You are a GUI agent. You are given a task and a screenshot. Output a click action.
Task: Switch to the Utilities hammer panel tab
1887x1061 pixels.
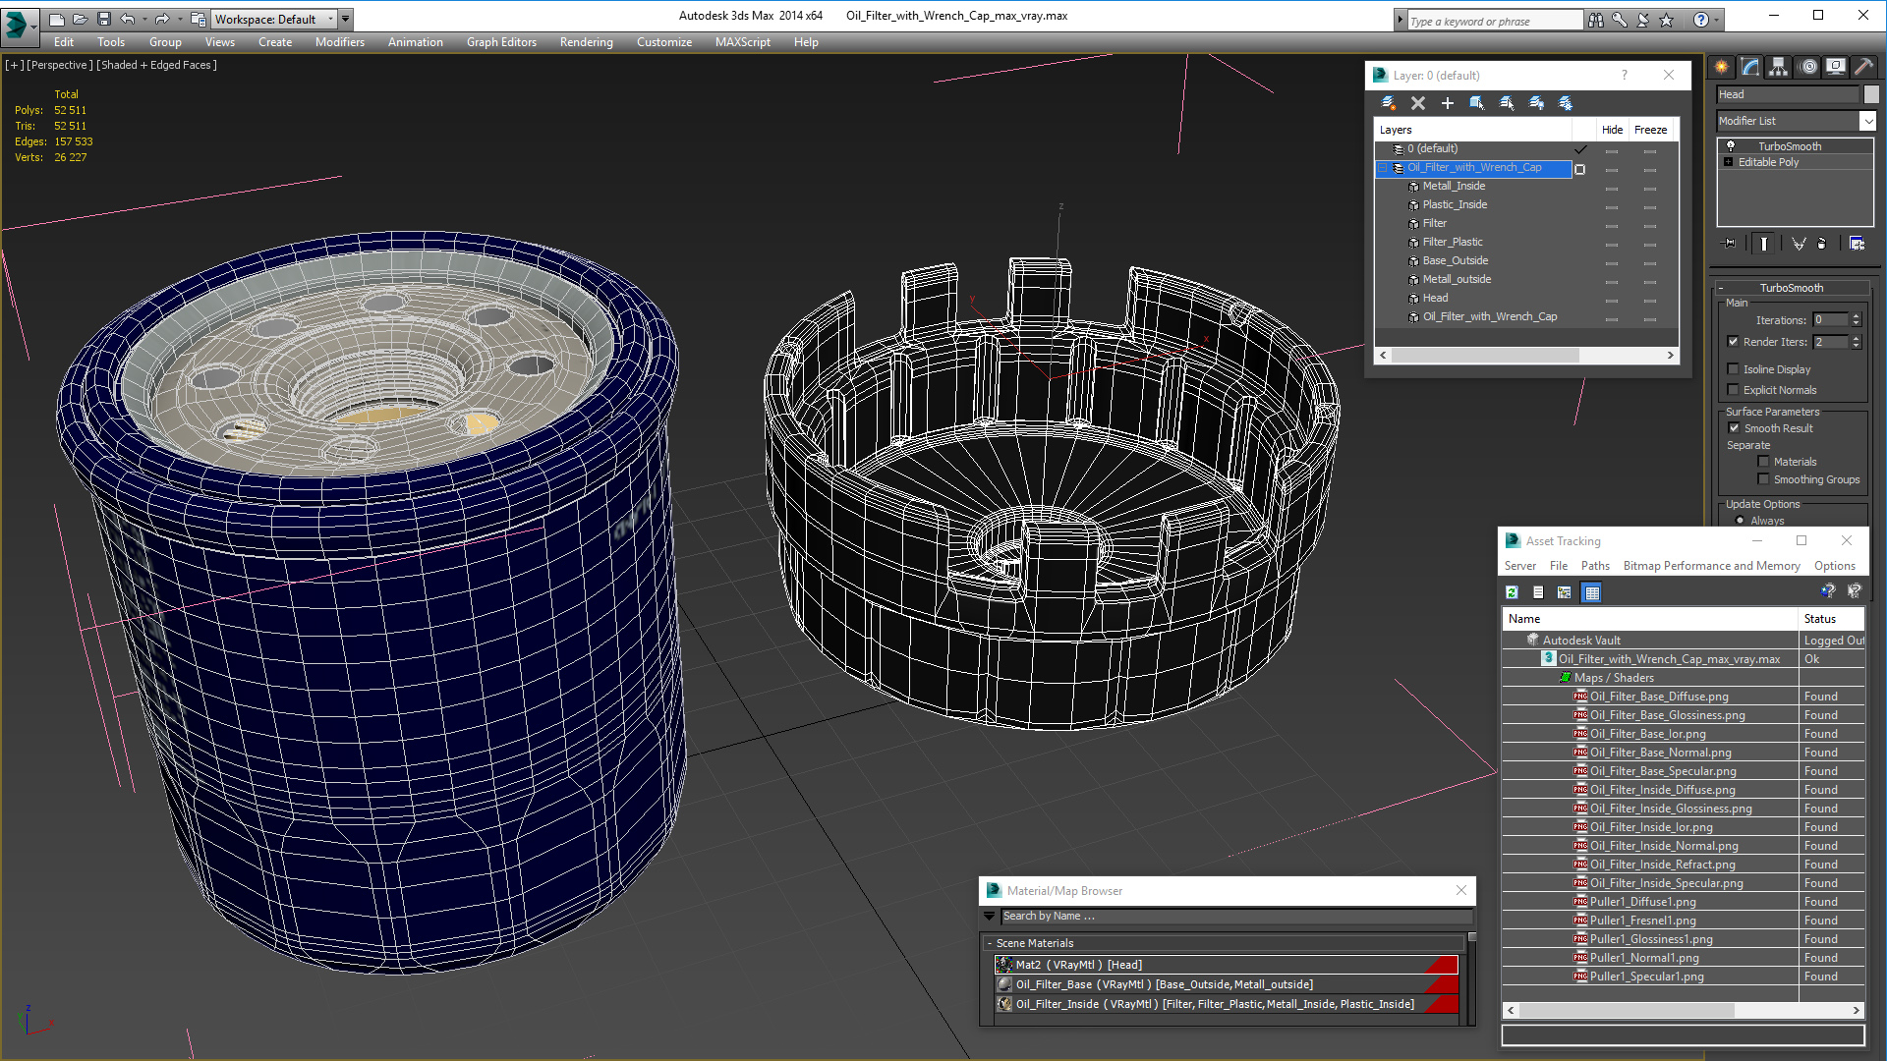[x=1863, y=67]
